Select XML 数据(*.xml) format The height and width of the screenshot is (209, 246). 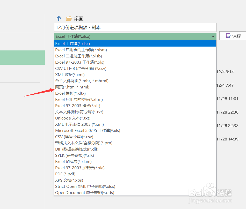click(x=135, y=74)
